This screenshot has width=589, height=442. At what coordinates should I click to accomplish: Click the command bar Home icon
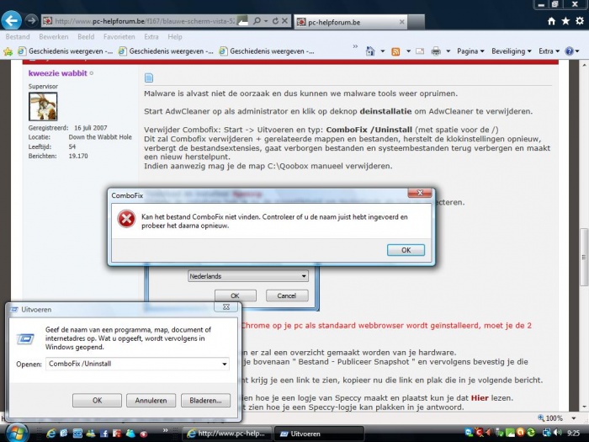(x=370, y=51)
